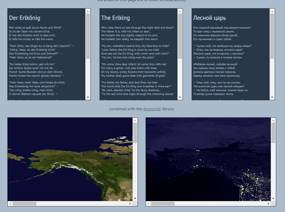285x212 pixels.
Task: Click the down arrow of The Erlking scrollbar
Action: pyautogui.click(x=180, y=97)
